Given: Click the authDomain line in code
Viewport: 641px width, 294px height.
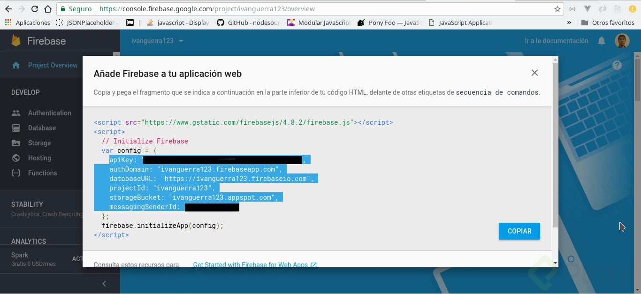Looking at the screenshot, I should 196,169.
